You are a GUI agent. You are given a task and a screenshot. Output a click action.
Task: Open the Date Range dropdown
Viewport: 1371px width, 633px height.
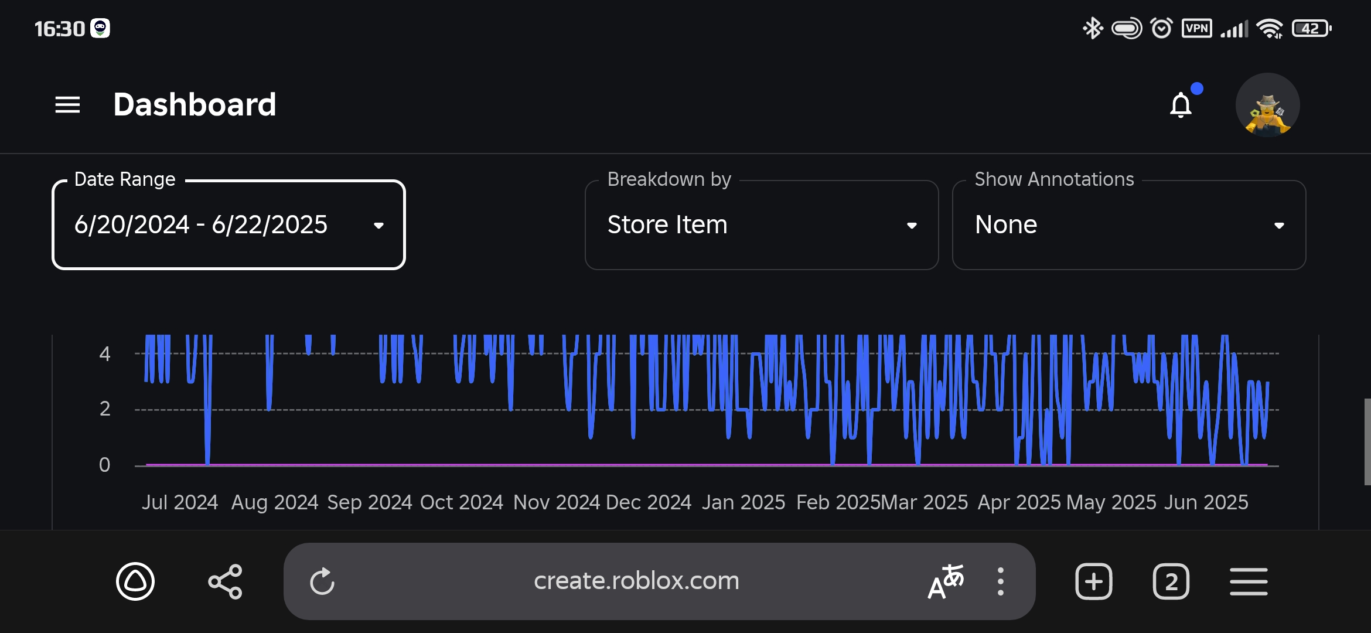click(228, 225)
